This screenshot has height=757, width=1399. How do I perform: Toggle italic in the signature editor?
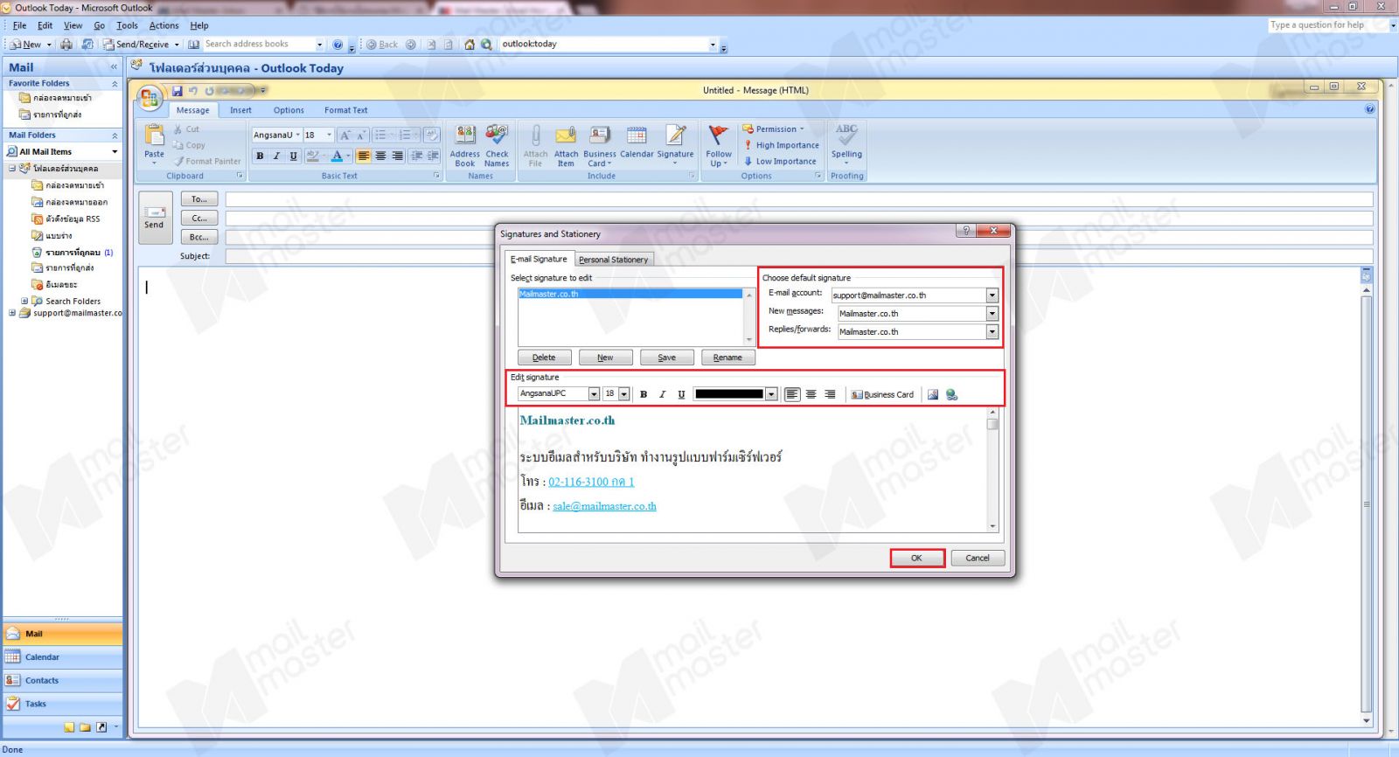[662, 394]
